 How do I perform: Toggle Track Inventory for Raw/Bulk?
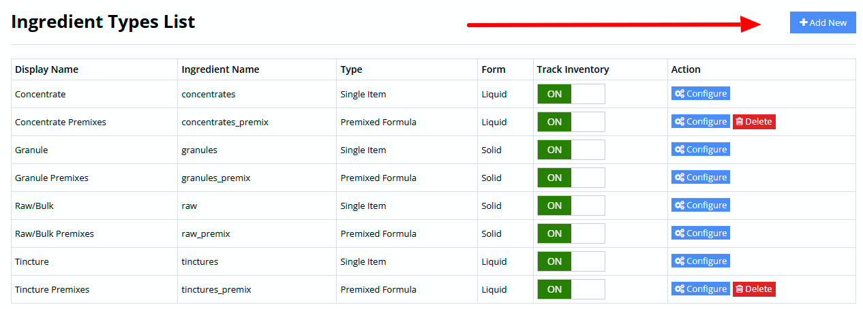pos(571,206)
